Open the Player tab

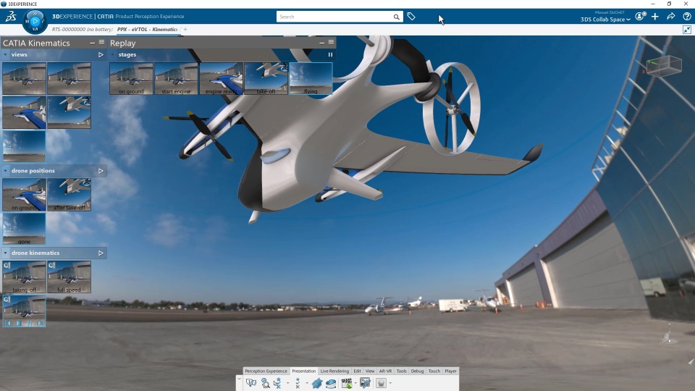click(x=450, y=371)
